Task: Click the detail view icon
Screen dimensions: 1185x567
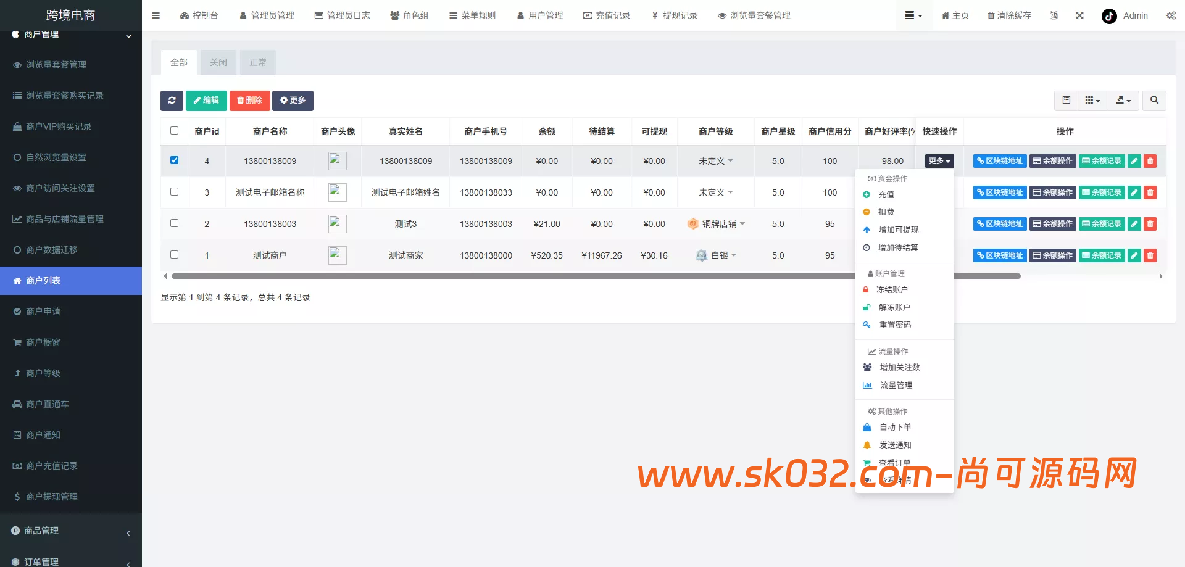Action: 1065,100
